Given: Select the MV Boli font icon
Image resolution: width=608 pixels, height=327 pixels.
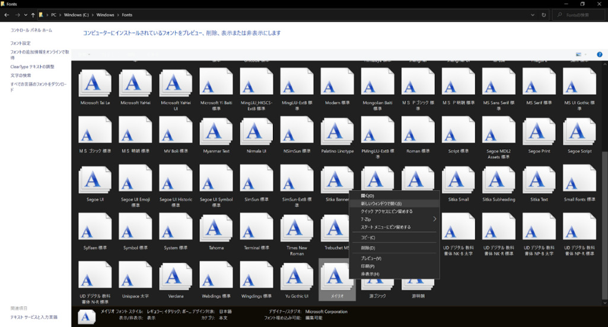Looking at the screenshot, I should [176, 131].
